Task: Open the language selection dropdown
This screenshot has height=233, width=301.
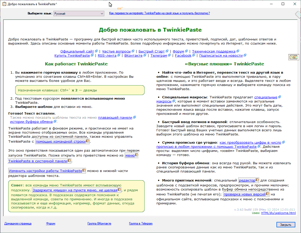Action: pos(79,14)
